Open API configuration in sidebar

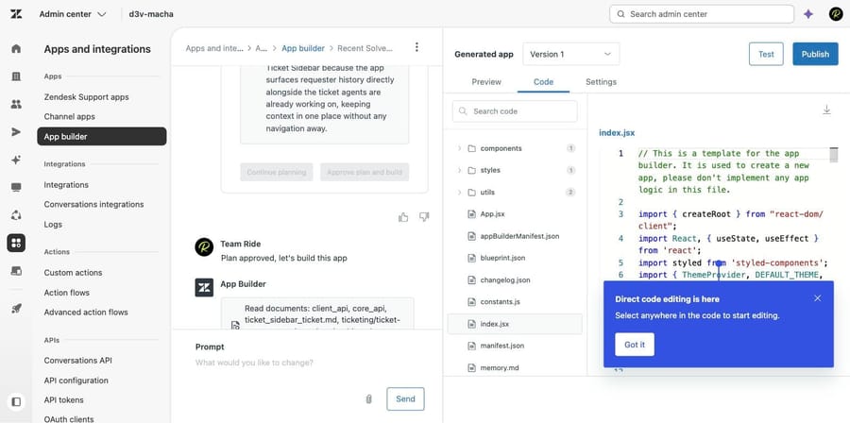point(76,381)
